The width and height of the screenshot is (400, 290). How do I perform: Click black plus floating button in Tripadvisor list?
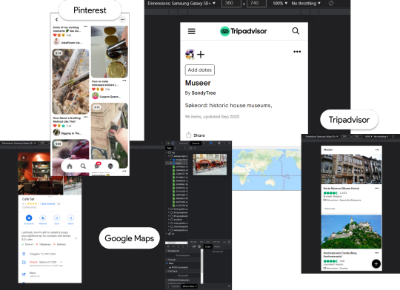[x=376, y=264]
